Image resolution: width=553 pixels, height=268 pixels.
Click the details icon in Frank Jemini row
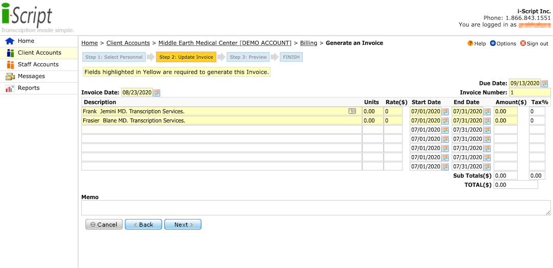tap(352, 111)
